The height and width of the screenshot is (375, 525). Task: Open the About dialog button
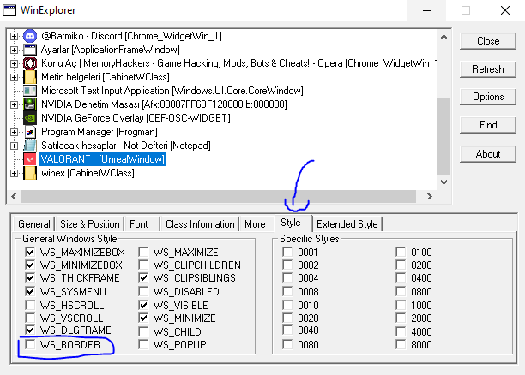coord(488,154)
